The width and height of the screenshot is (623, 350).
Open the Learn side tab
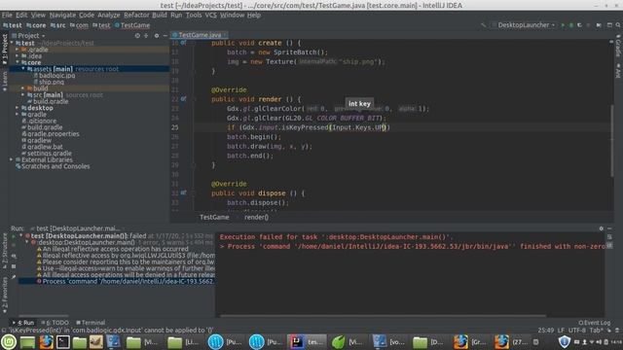pos(5,82)
